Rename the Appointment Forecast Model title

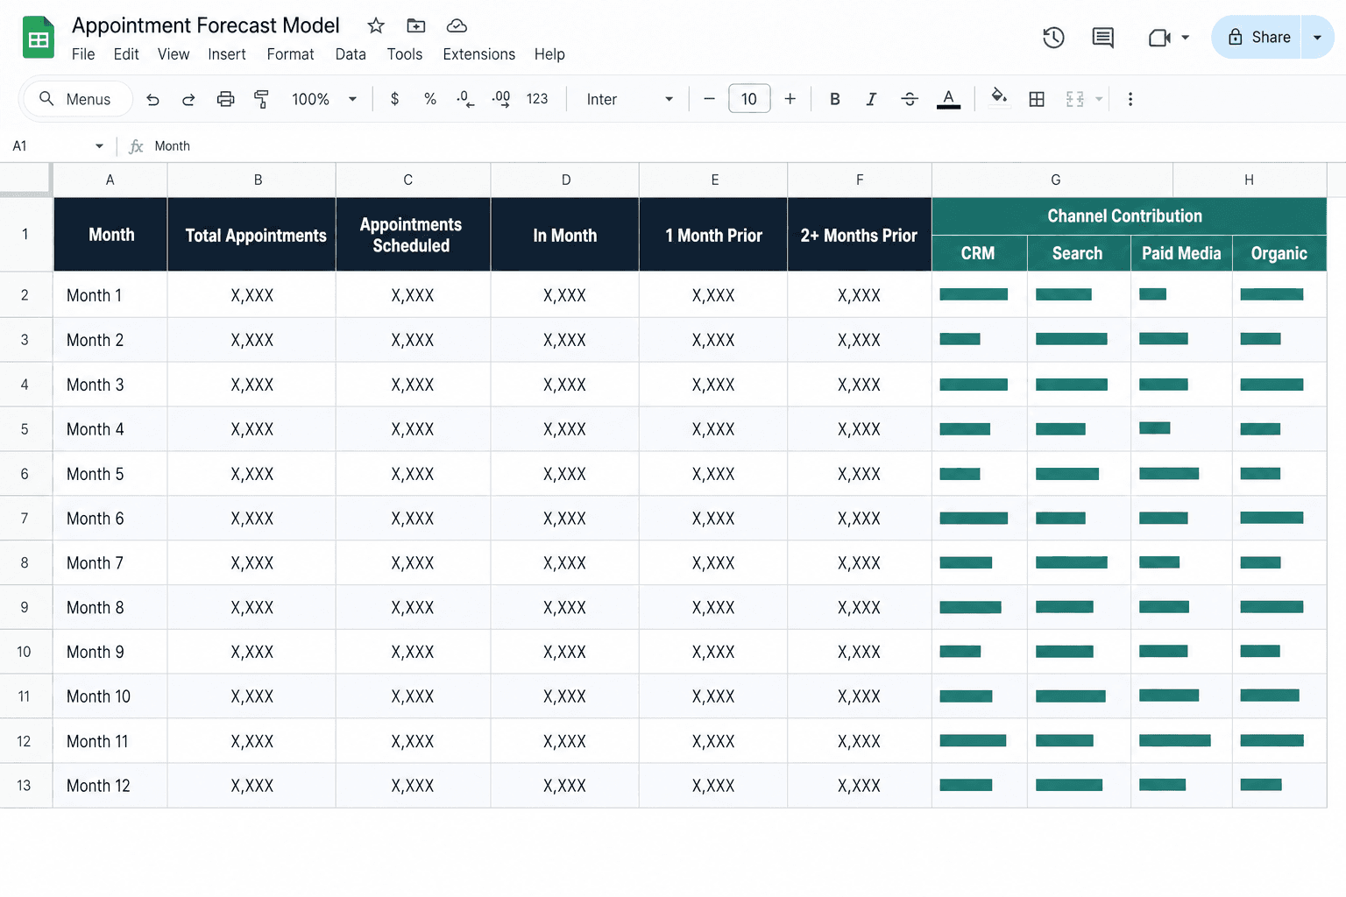tap(206, 25)
